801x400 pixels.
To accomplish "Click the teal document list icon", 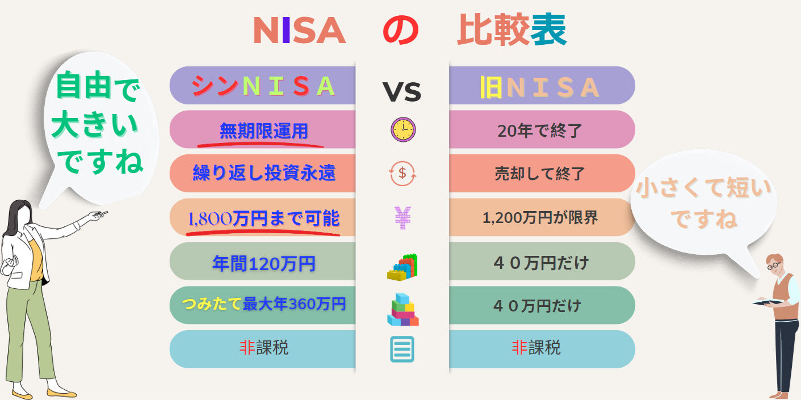I will click(x=402, y=348).
